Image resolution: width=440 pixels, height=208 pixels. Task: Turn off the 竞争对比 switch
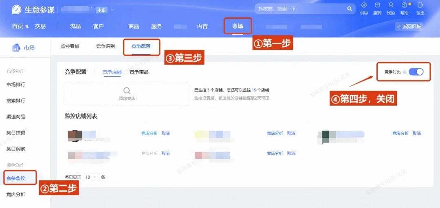(x=416, y=72)
